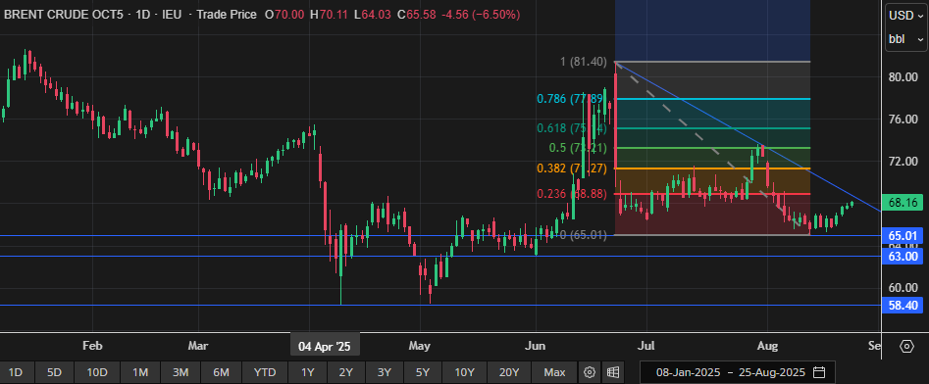Click the BRENT CRUDE OCT5 symbol title
The width and height of the screenshot is (929, 384).
[64, 15]
